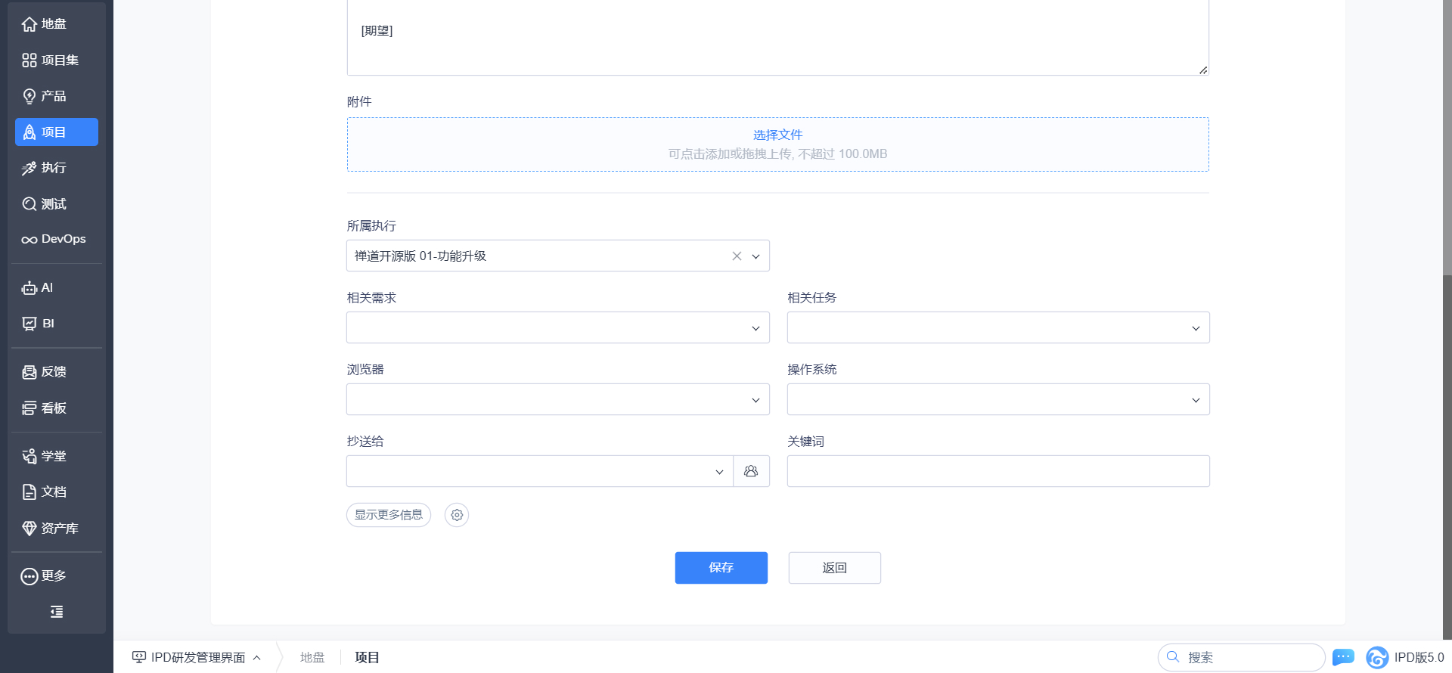
Task: Open the IPD研发管理界面 switcher
Action: (x=197, y=657)
